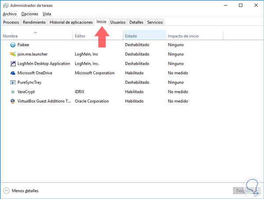The width and height of the screenshot is (264, 199).
Task: Select the VeraCrypt entry
Action: tap(26, 92)
